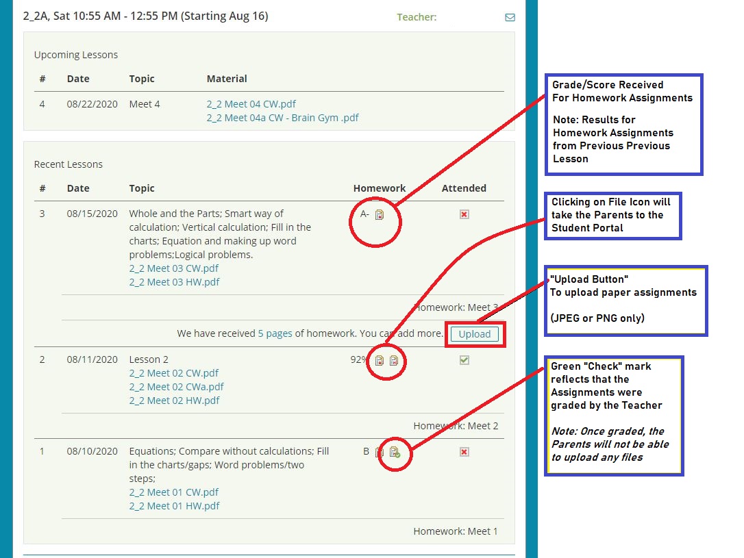Viewport: 744px width, 558px height.
Task: Click the 92% homework score
Action: tap(358, 360)
